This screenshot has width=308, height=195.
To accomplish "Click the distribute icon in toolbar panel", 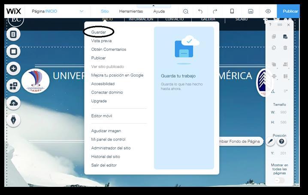I will point(274,76).
